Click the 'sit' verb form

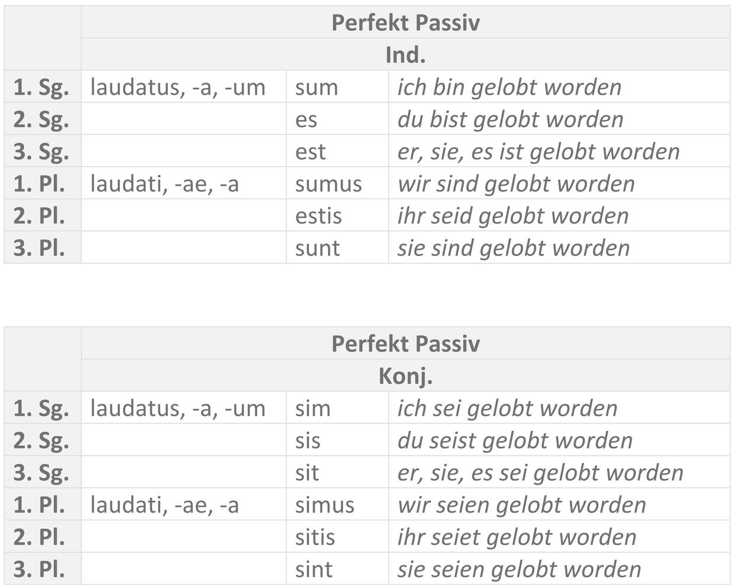[x=307, y=473]
